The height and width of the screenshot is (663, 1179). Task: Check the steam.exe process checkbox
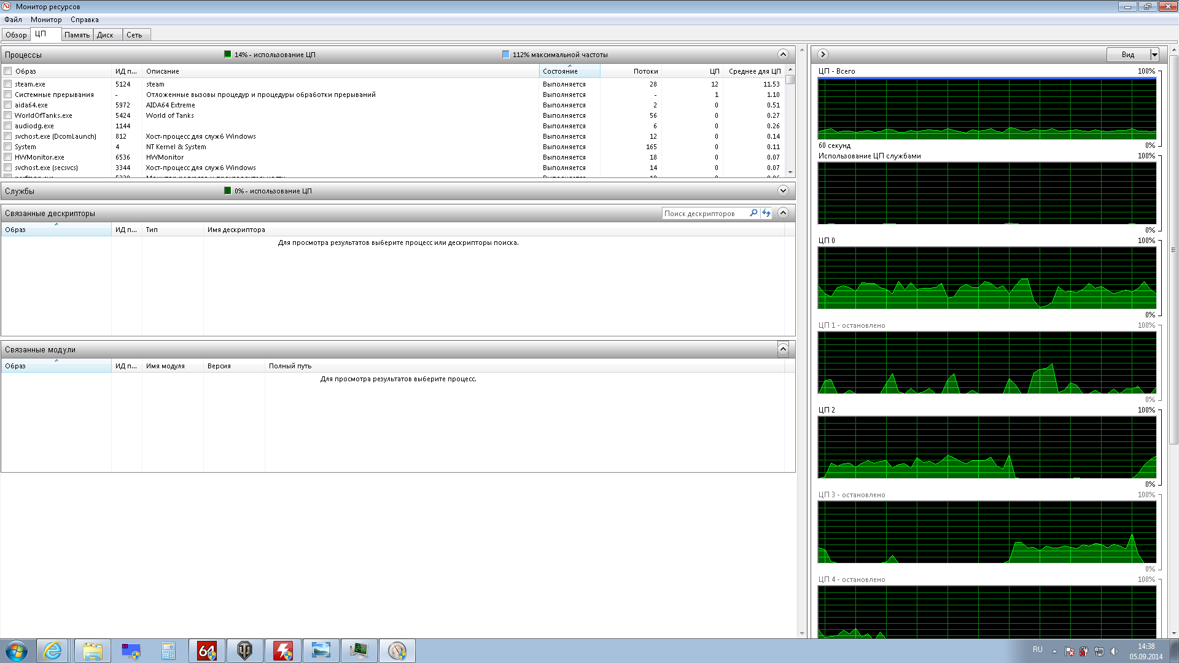pos(8,84)
